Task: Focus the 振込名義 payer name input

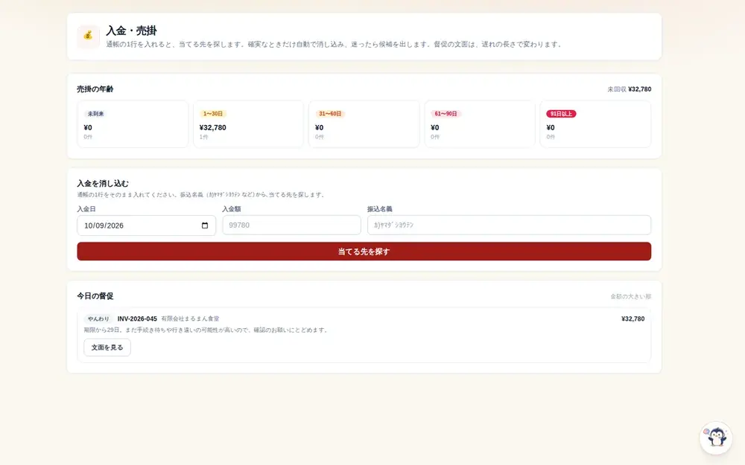Action: pos(509,225)
